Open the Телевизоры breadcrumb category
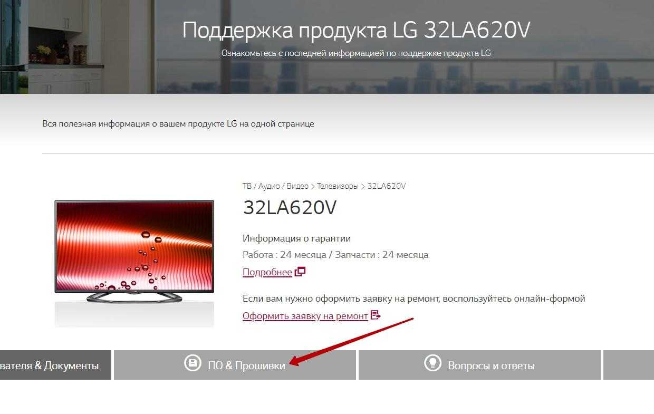This screenshot has height=414, width=654. [x=338, y=186]
